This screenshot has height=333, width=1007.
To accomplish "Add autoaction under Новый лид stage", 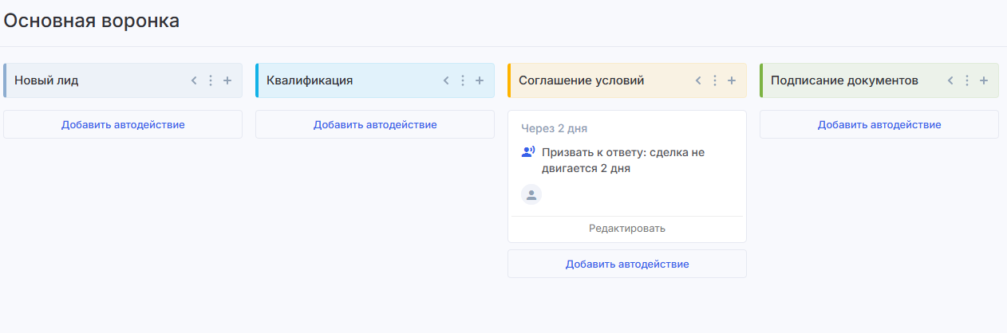I will [123, 124].
